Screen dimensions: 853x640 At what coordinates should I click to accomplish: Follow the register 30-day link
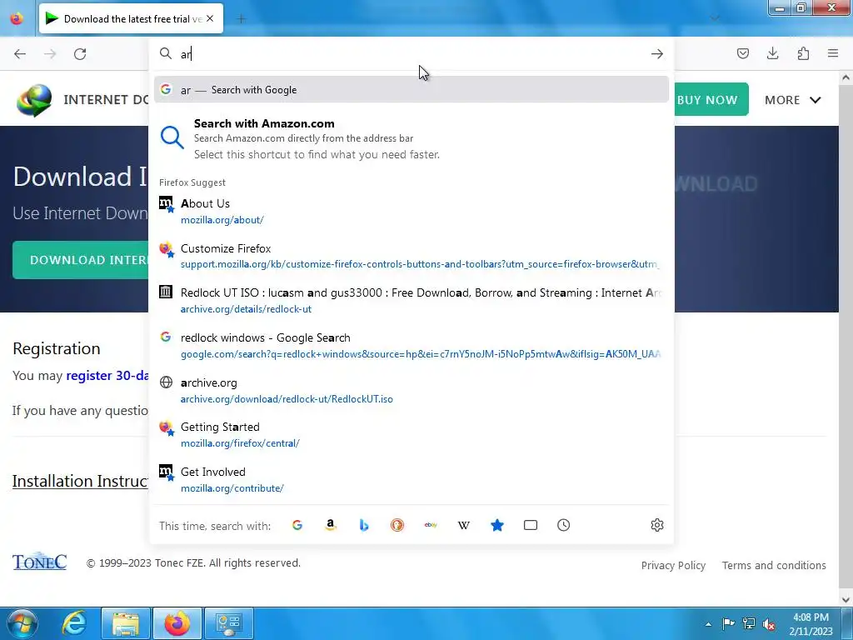(x=107, y=376)
